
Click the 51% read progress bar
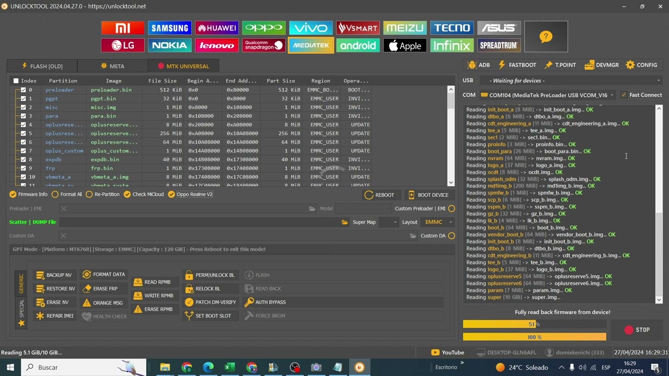tap(535, 324)
